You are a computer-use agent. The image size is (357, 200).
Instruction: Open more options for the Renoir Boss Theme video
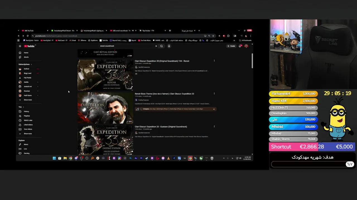tap(214, 94)
